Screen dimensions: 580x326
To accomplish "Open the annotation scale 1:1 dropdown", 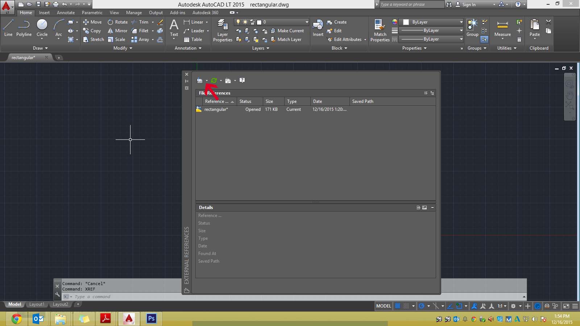I will click(x=502, y=306).
